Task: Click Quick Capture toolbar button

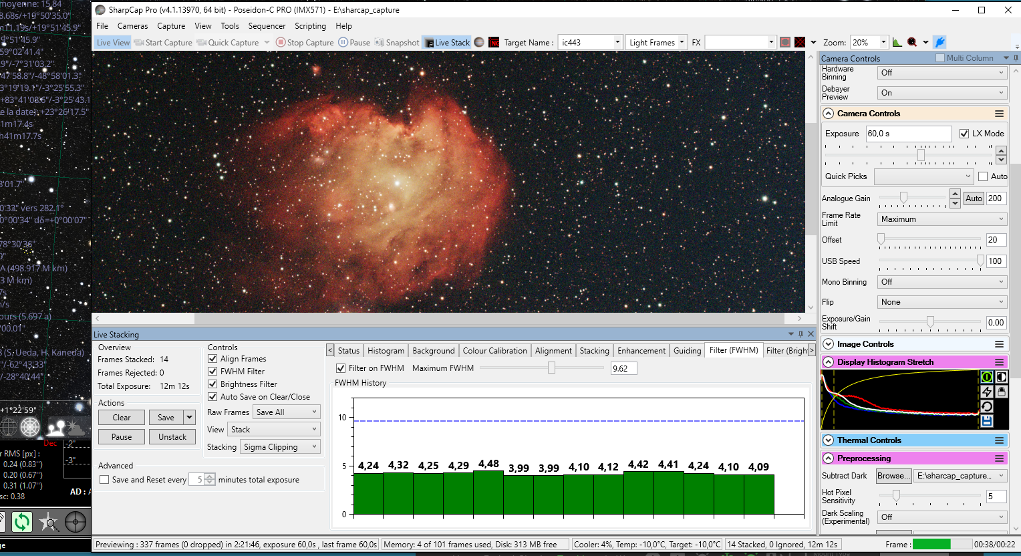Action: click(x=228, y=42)
